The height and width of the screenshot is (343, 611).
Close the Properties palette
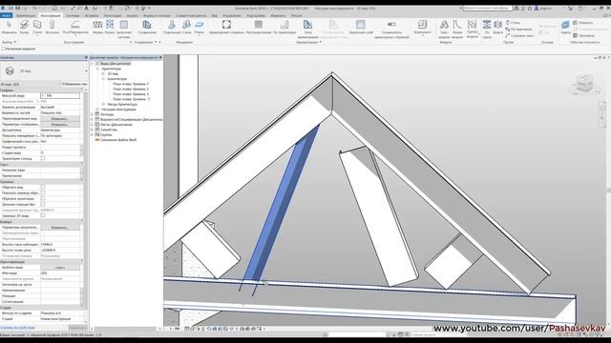(x=86, y=57)
